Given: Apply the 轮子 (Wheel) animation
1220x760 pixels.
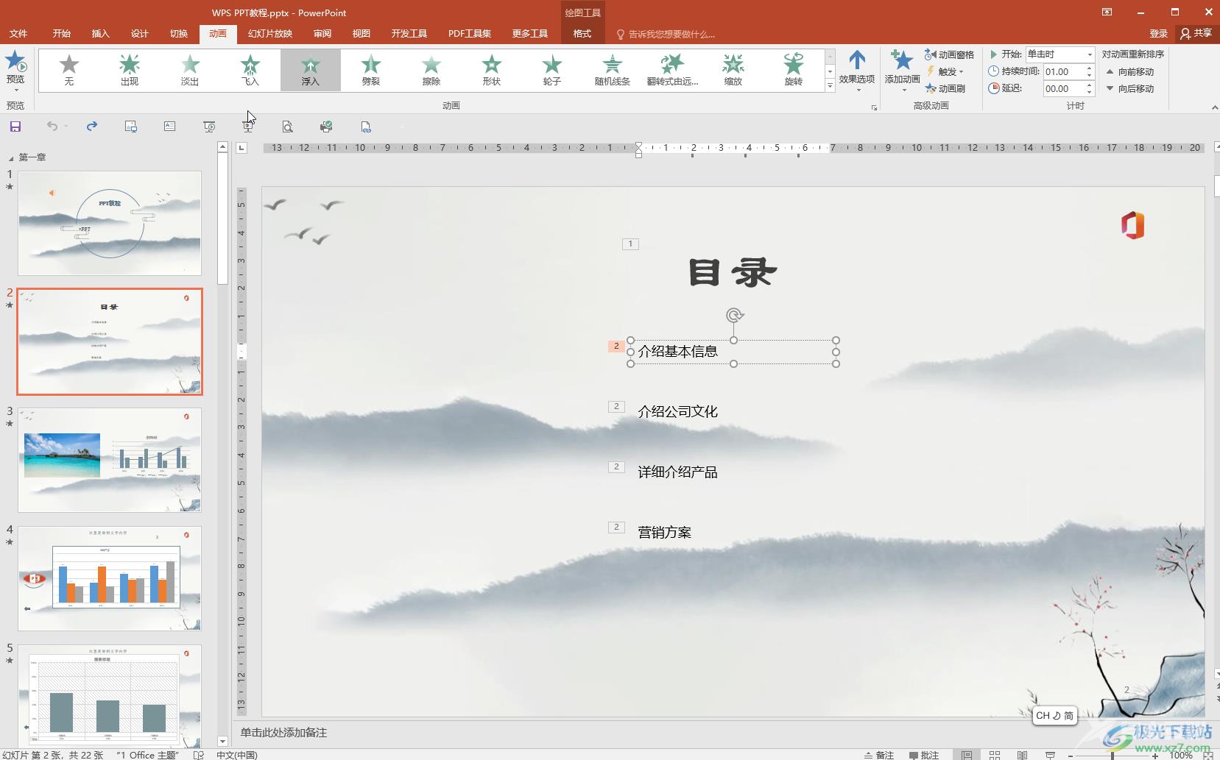Looking at the screenshot, I should point(551,71).
